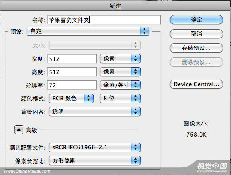Open the 宽度 unit dropdown
Image resolution: width=231 pixels, height=175 pixels.
[x=120, y=58]
